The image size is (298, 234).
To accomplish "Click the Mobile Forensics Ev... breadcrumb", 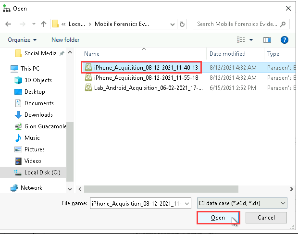I will coord(122,24).
